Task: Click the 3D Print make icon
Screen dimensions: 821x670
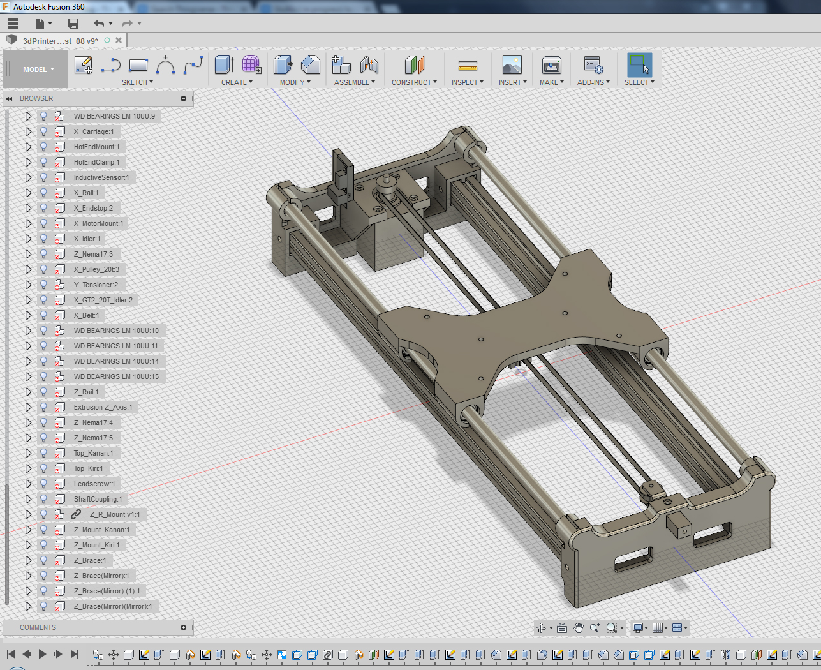Action: 552,64
